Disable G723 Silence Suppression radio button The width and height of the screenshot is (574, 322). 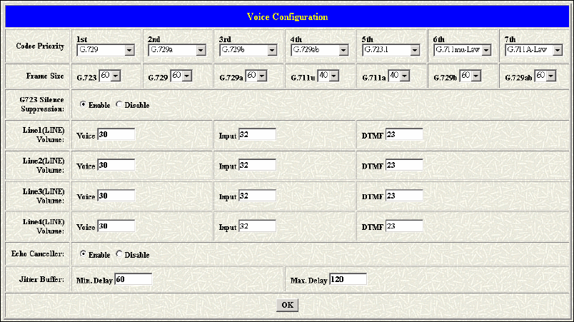[x=119, y=104]
